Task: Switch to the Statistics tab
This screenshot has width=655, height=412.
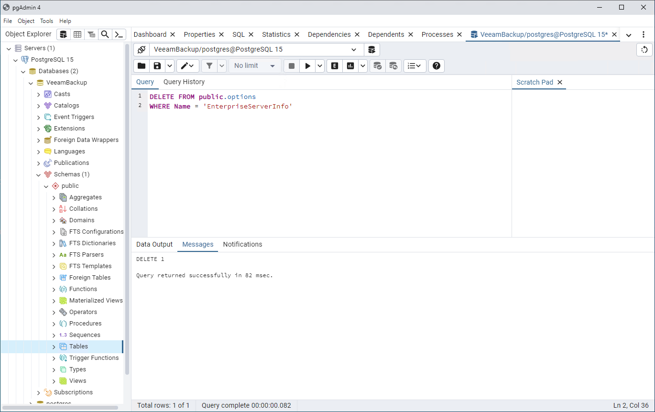Action: pos(276,34)
